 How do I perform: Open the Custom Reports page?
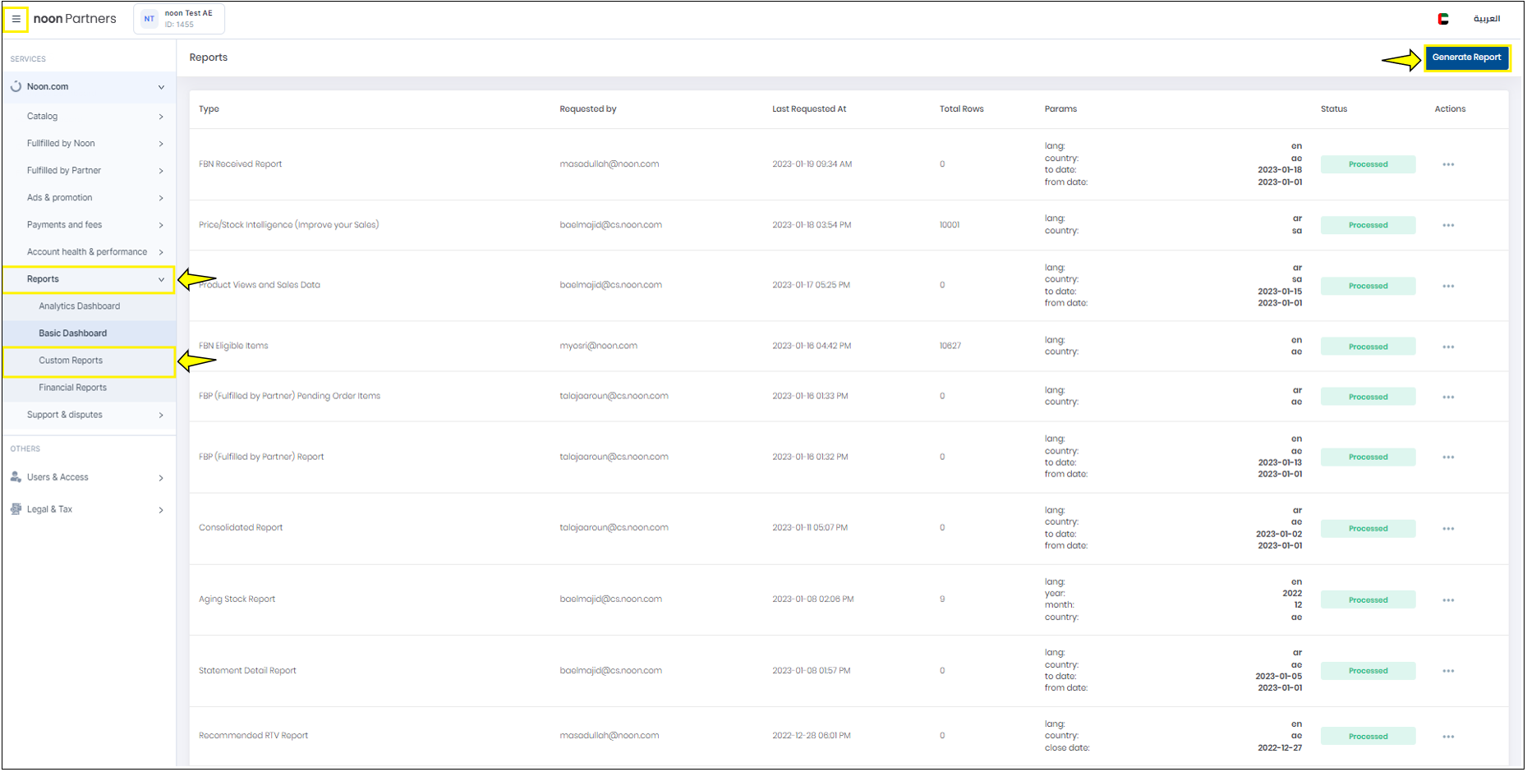pyautogui.click(x=71, y=361)
